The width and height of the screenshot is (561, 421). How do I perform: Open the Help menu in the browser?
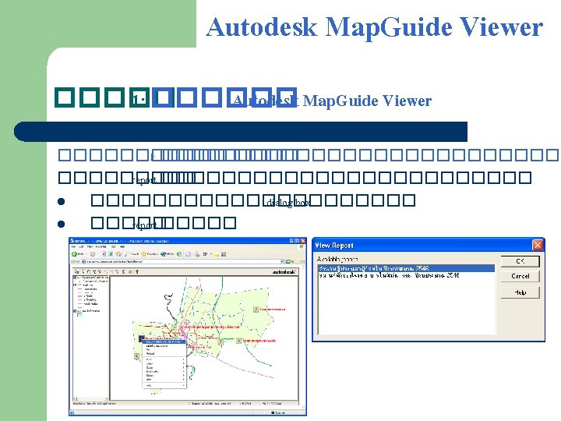point(122,247)
